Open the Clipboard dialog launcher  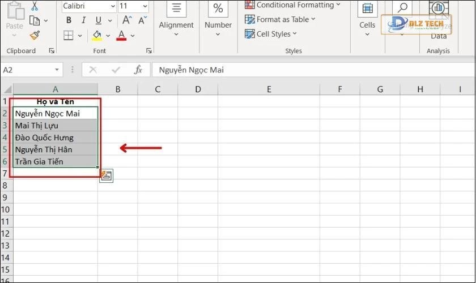point(52,50)
